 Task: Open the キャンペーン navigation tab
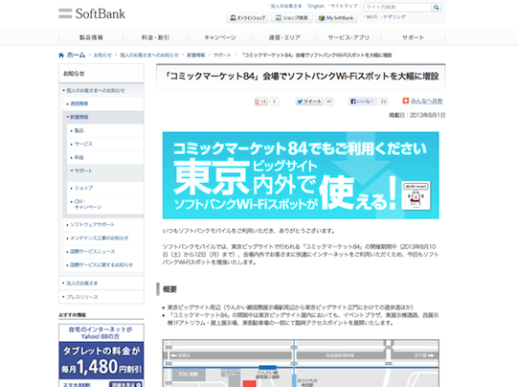(x=220, y=37)
